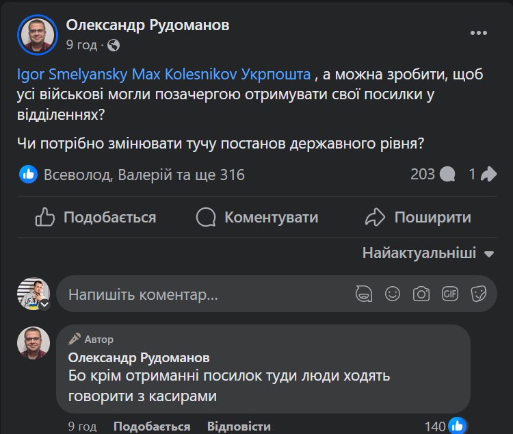Click the blue like reactions icon under post

(x=28, y=175)
